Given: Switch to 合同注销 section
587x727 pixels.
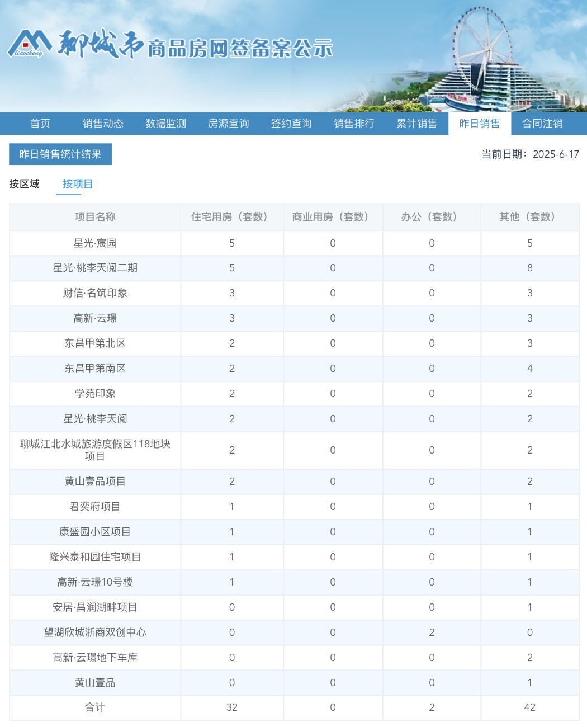Looking at the screenshot, I should pos(543,123).
